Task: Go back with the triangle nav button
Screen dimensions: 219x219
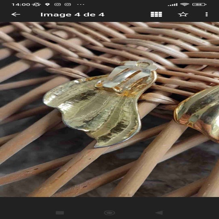Action: (x=159, y=213)
